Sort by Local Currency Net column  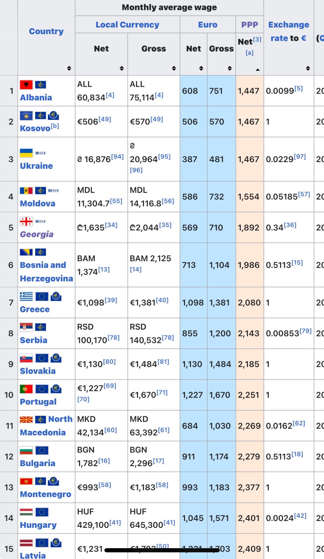tap(122, 68)
